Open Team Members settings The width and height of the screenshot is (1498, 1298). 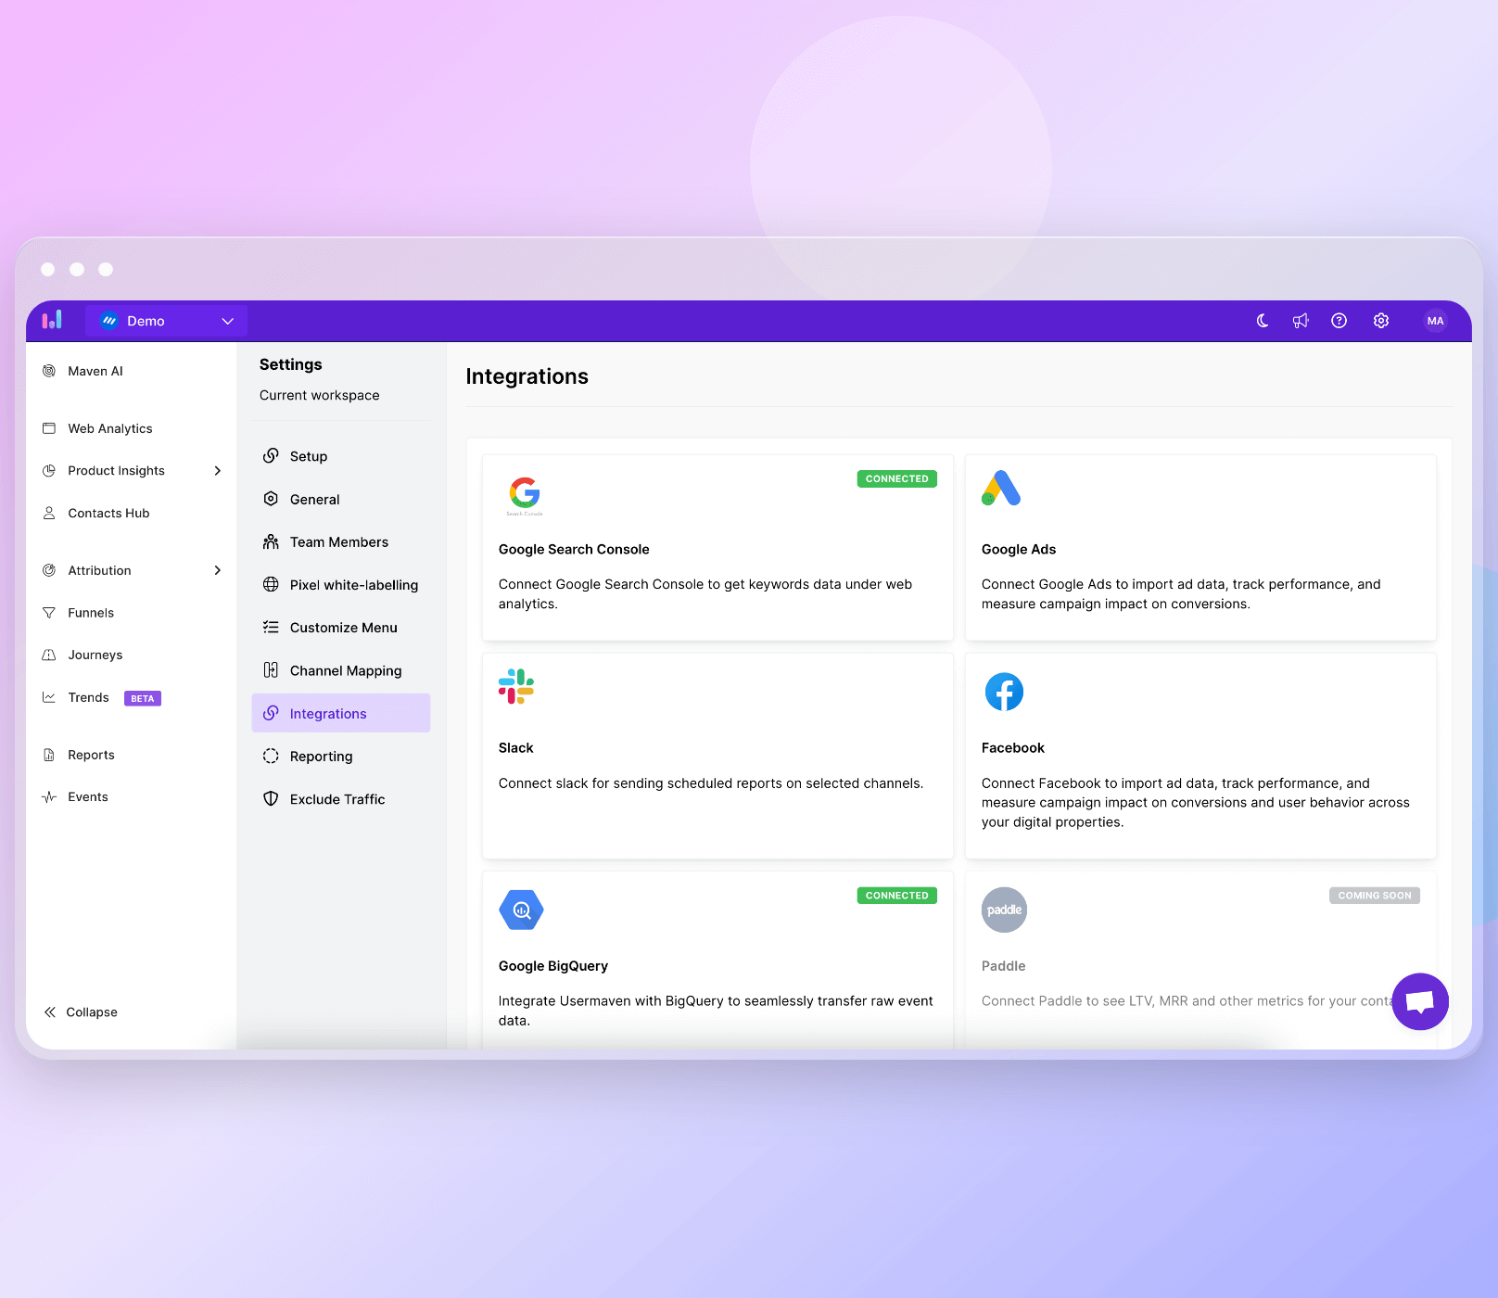339,541
